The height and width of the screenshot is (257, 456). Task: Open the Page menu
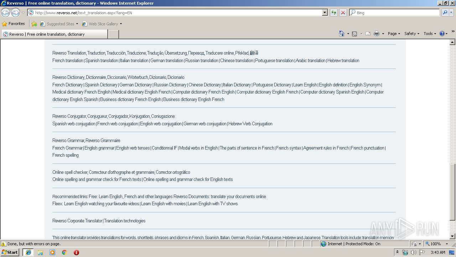tap(394, 34)
